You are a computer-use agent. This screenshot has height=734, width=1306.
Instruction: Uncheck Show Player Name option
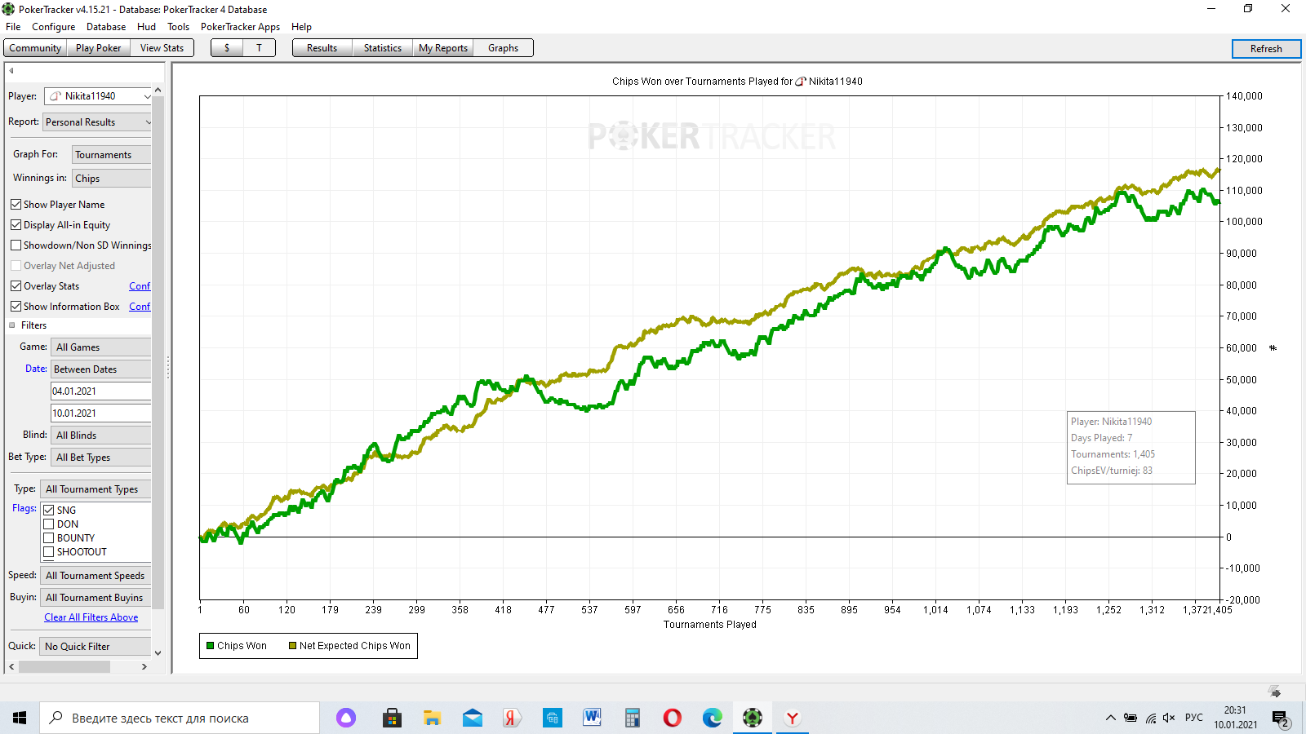pyautogui.click(x=16, y=205)
